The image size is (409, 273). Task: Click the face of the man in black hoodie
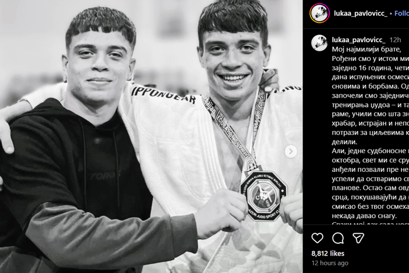99,65
